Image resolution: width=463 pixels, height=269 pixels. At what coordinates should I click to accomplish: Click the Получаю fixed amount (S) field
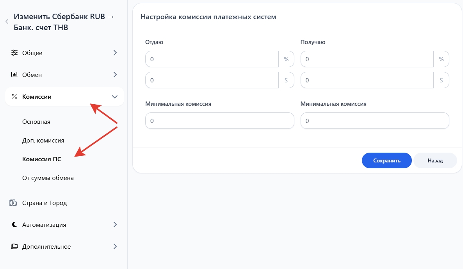point(367,80)
